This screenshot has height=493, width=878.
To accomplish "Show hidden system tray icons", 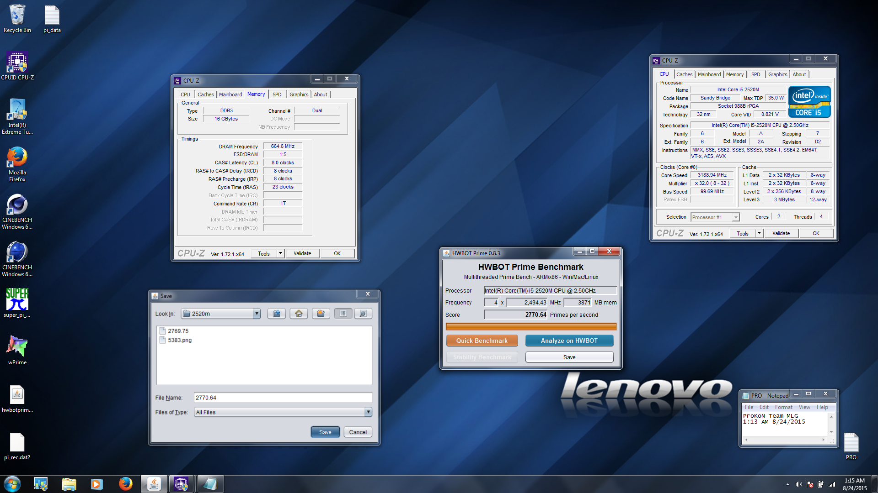I will (x=787, y=484).
